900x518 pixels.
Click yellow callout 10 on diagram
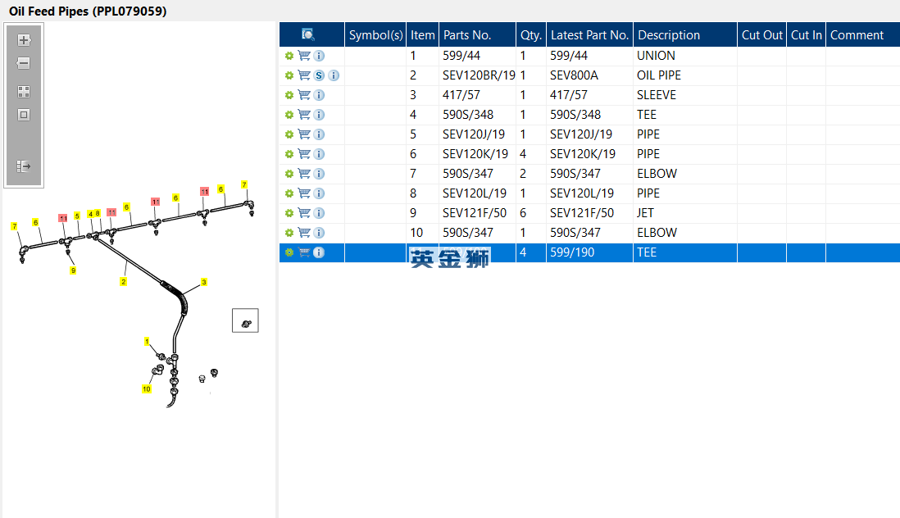[x=147, y=389]
